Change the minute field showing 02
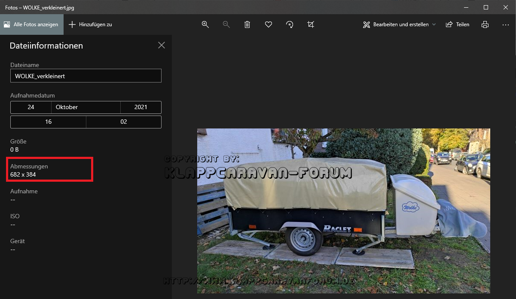This screenshot has width=516, height=299. click(x=124, y=122)
